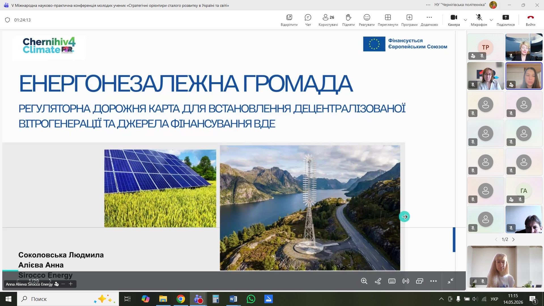Screen dimensions: 544x306
Task: Open File Explorer from the taskbar
Action: tap(163, 299)
